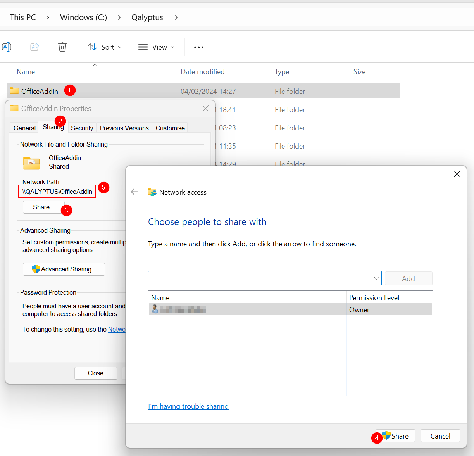Click the "I'm having trouble sharing" link
Image resolution: width=474 pixels, height=456 pixels.
pos(188,406)
